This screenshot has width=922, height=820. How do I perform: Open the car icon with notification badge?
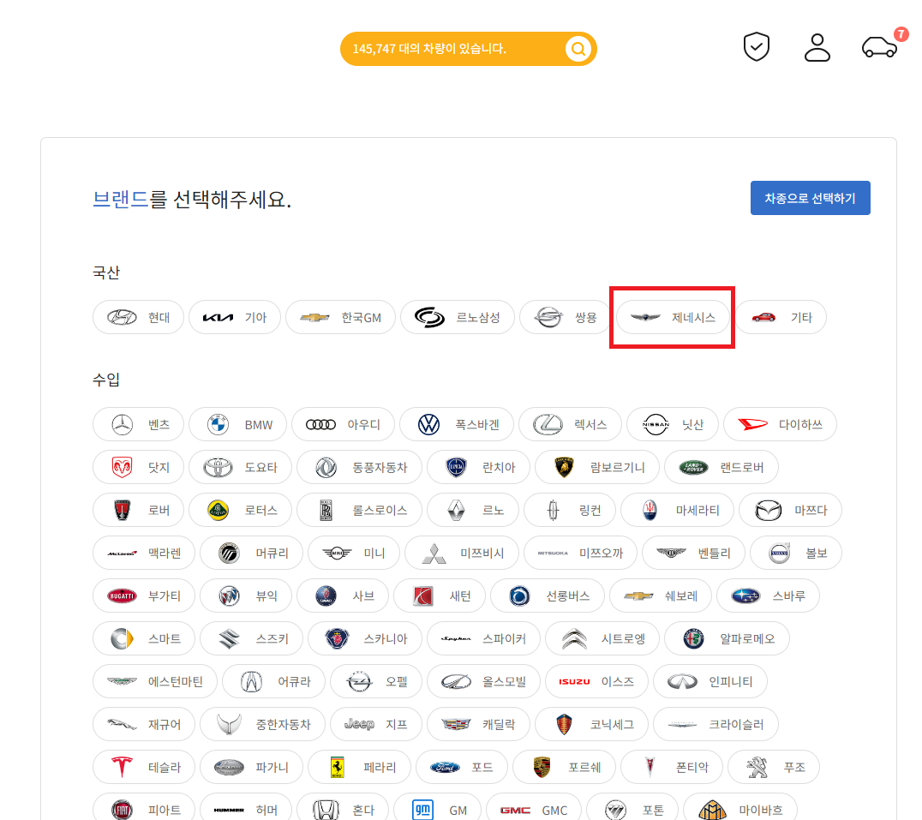[880, 47]
